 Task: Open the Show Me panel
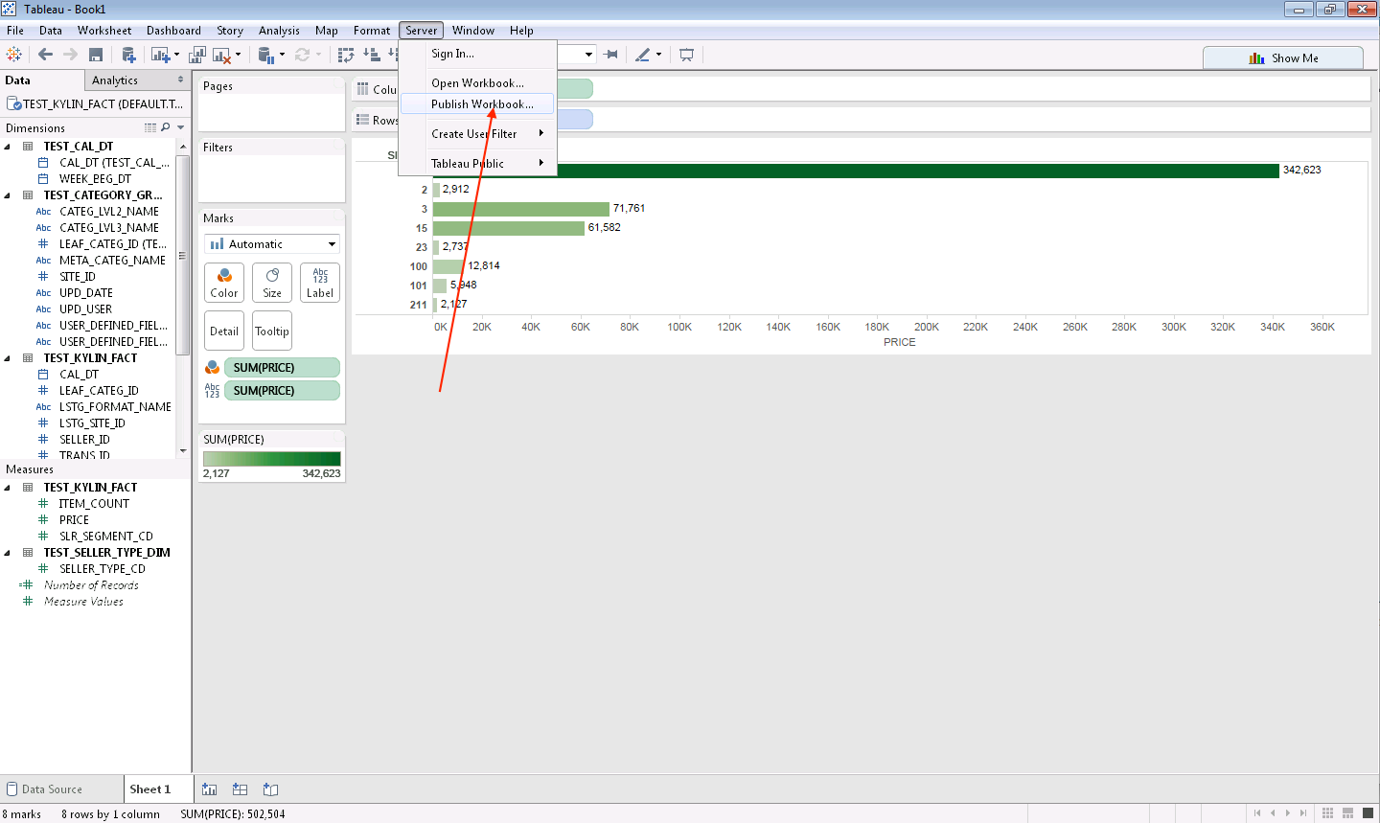1282,58
